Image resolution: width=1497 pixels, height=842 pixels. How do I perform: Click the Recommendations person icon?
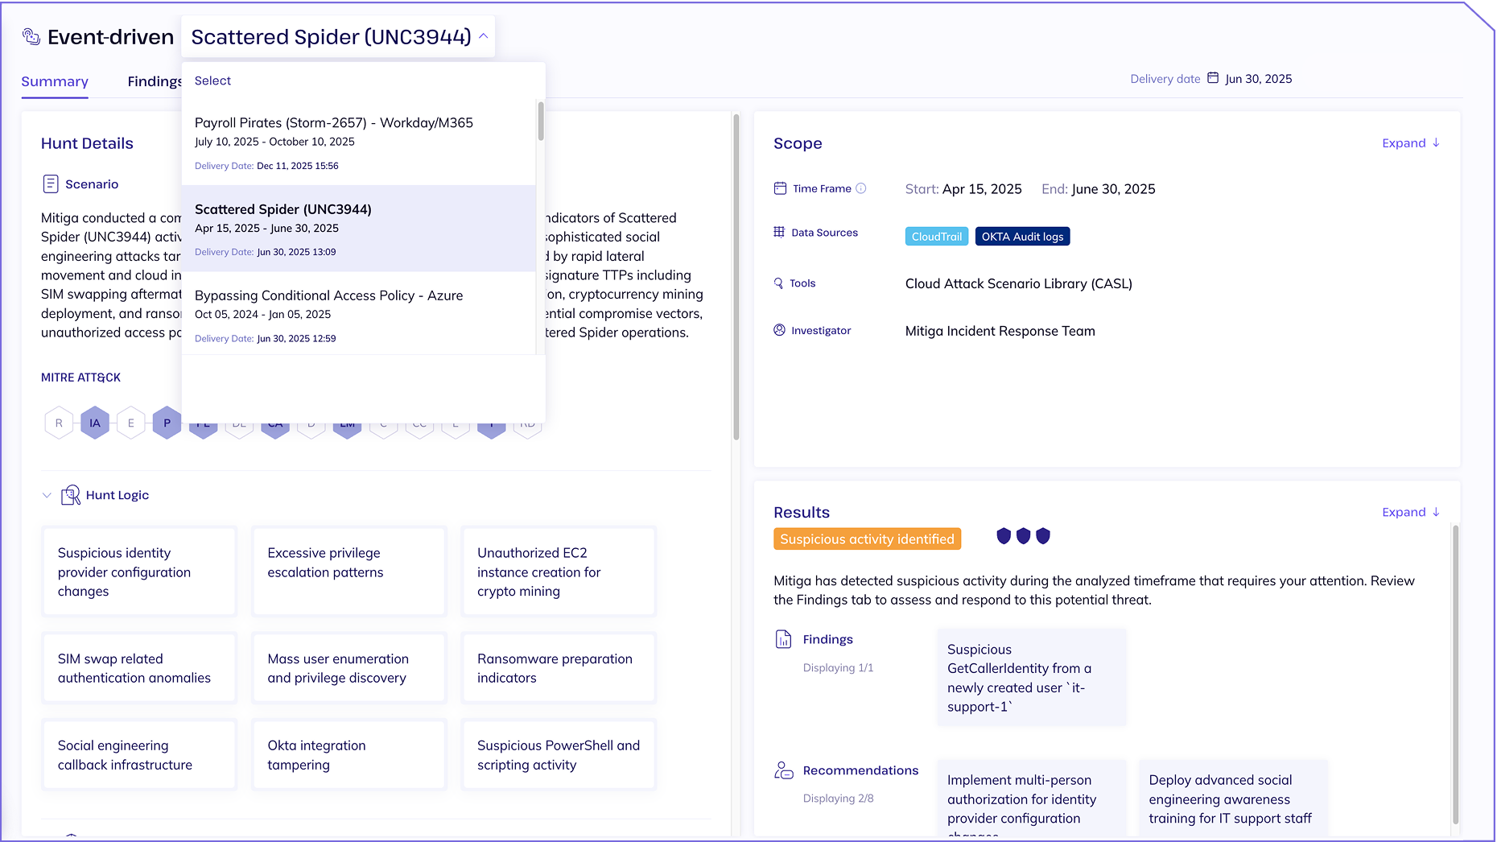click(x=783, y=770)
